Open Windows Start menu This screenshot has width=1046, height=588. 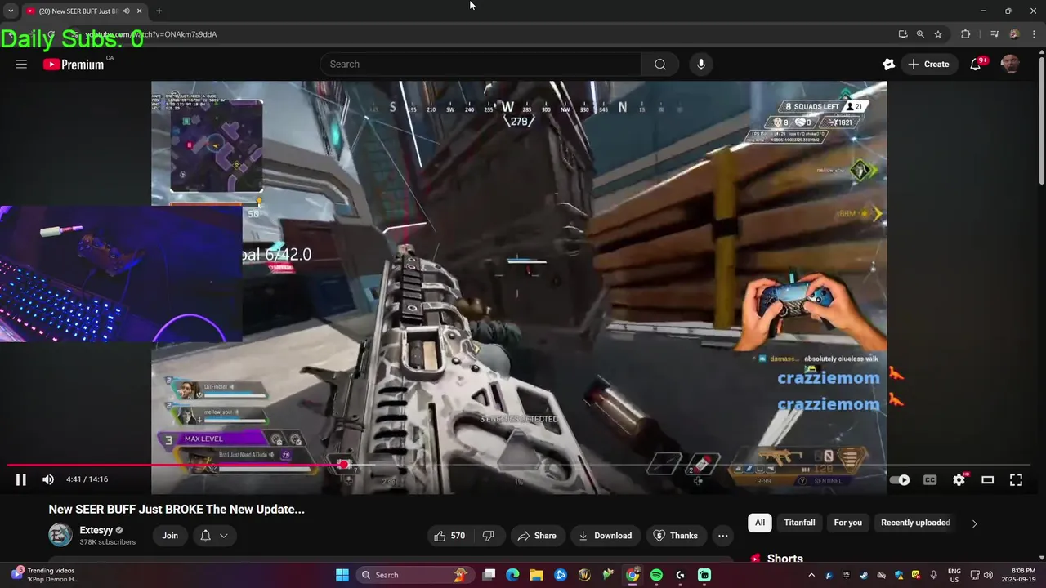coord(342,575)
